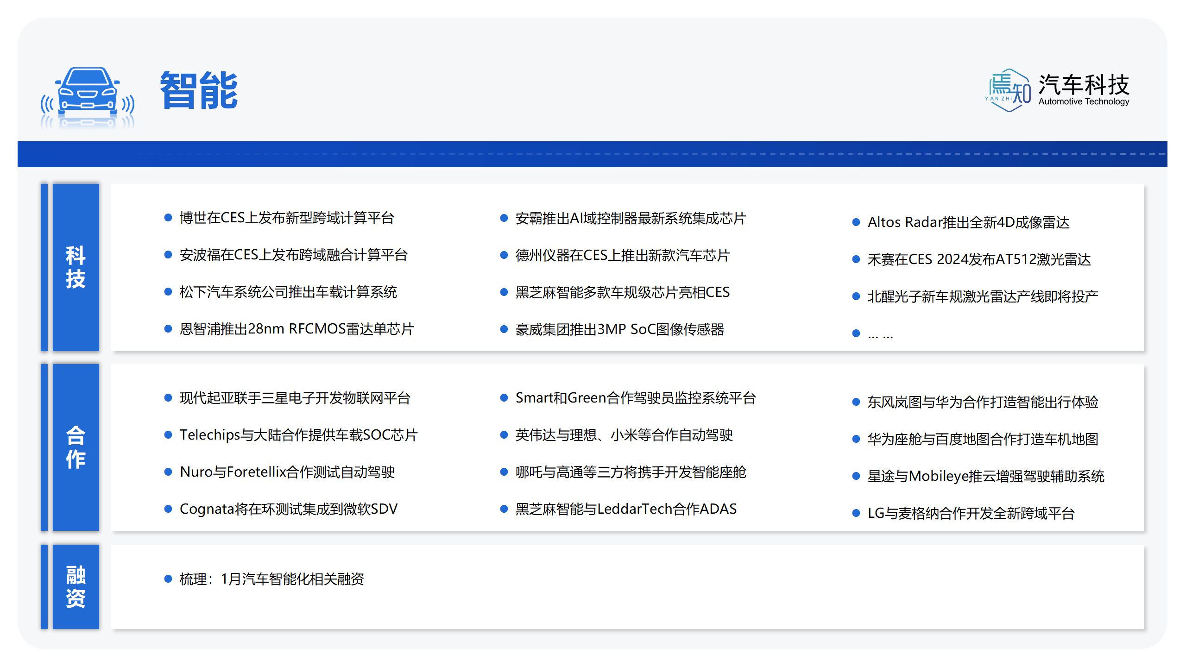1186x667 pixels.
Task: Click 黑芝麻智能与LeddarTech合作ADAS
Action: pos(626,509)
